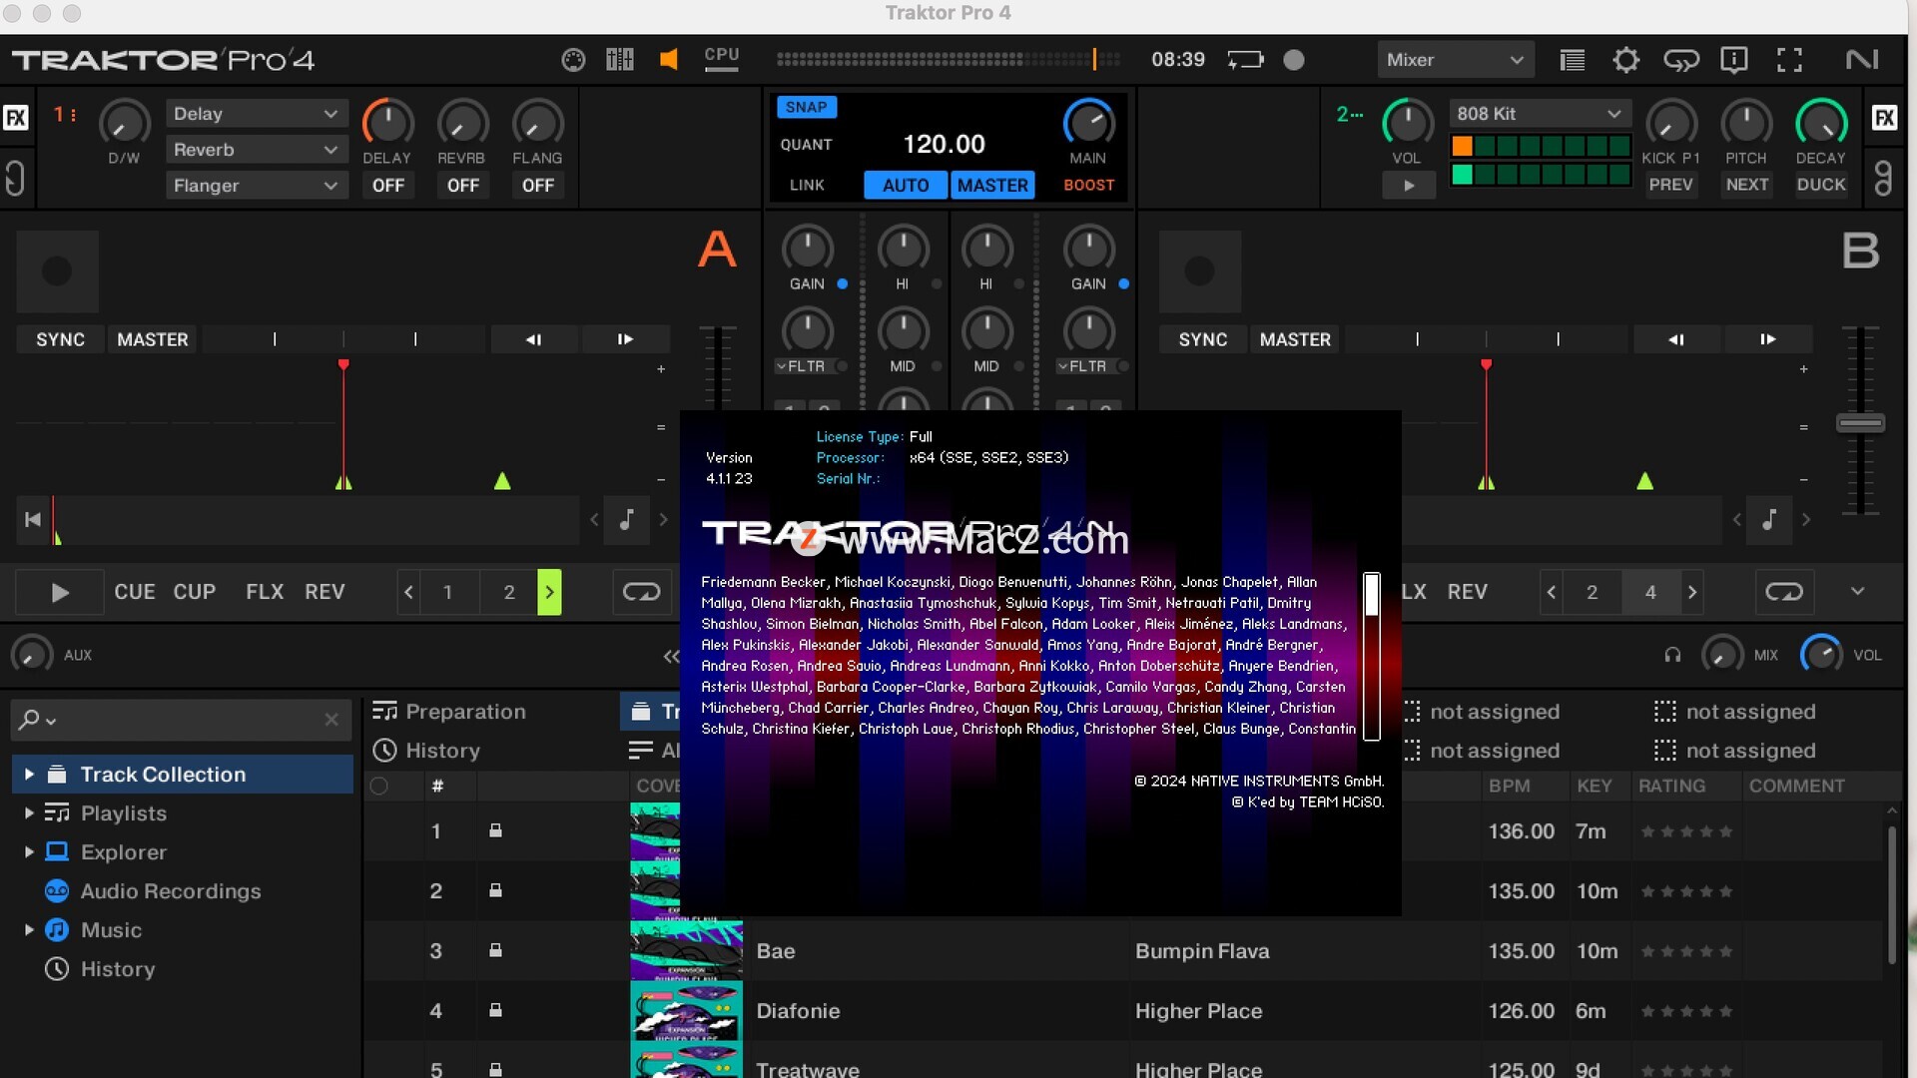Click the search magnifier icon in browser
Screen dimensions: 1917x1078
pyautogui.click(x=30, y=719)
